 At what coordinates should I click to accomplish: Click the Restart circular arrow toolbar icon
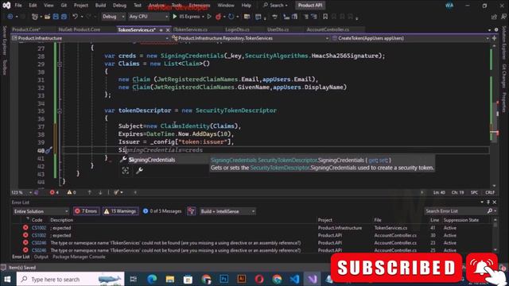tap(231, 16)
